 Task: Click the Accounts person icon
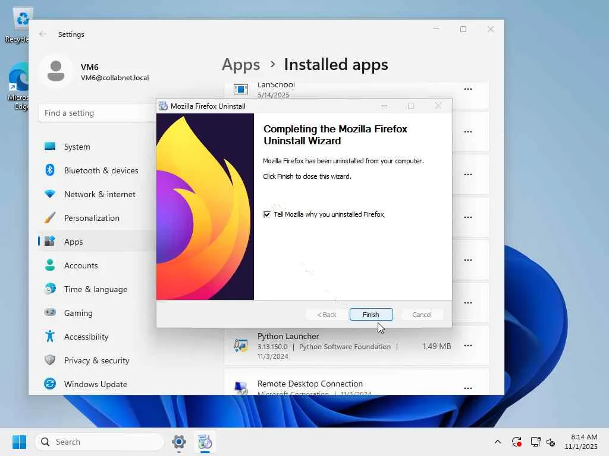[x=50, y=265]
